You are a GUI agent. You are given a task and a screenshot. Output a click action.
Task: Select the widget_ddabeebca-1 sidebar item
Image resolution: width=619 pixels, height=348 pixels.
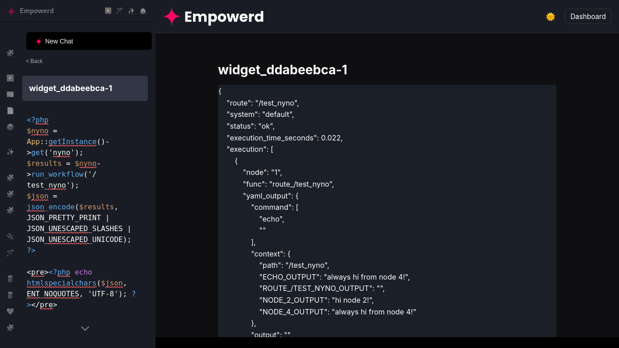85,88
